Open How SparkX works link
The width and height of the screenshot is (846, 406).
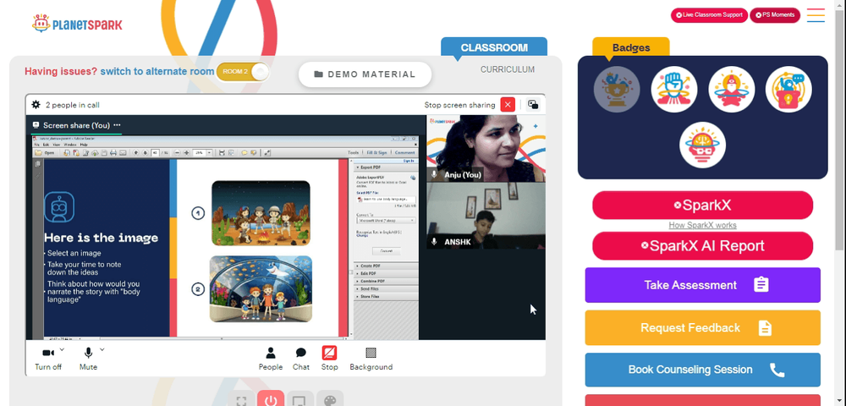702,225
